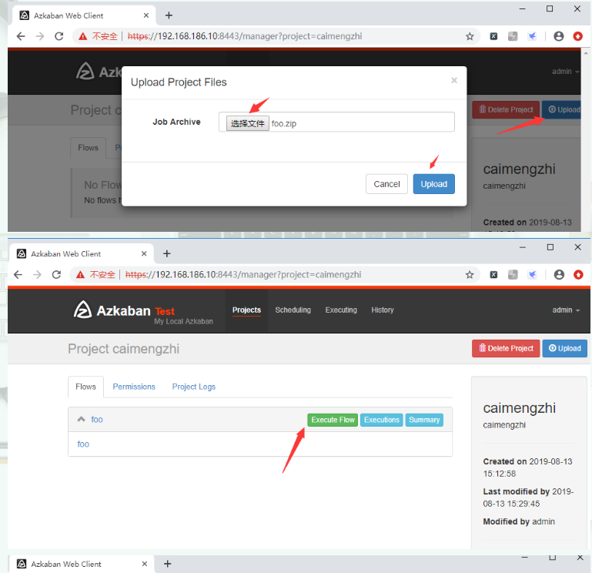Image resolution: width=592 pixels, height=573 pixels.
Task: Click red update icon in top browser toolbar
Action: [x=577, y=36]
